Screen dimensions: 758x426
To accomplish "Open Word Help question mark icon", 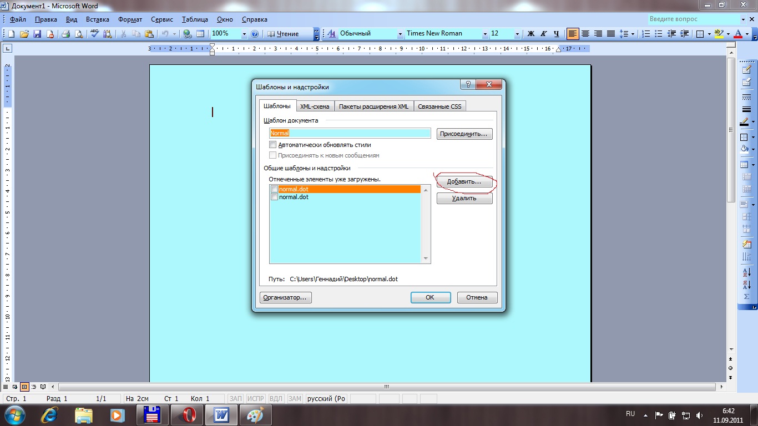I will click(255, 34).
